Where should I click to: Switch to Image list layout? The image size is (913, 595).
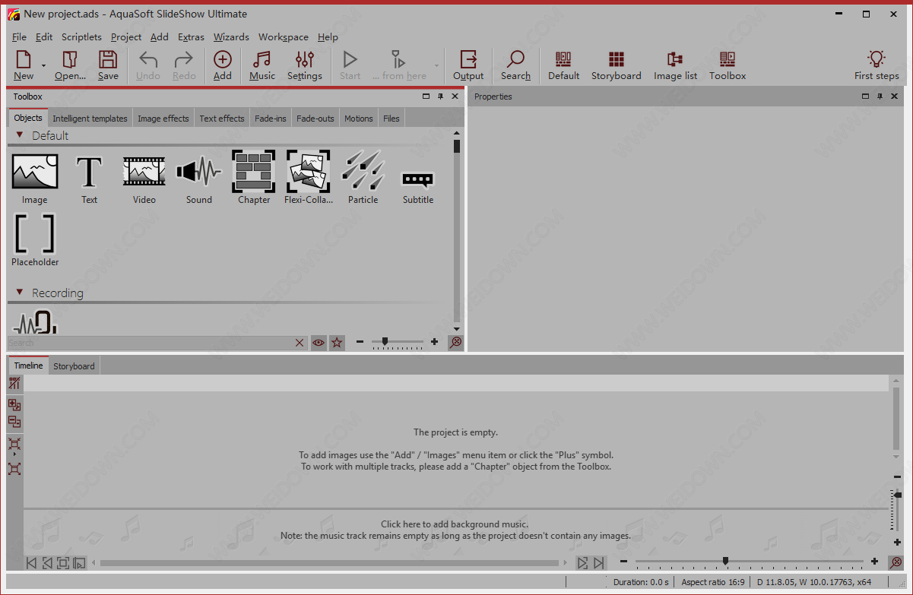tap(675, 65)
